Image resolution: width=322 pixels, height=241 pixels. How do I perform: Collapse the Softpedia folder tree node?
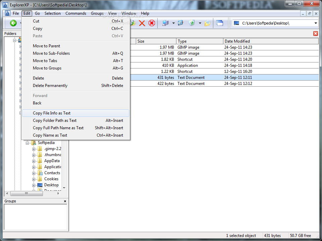(27, 143)
